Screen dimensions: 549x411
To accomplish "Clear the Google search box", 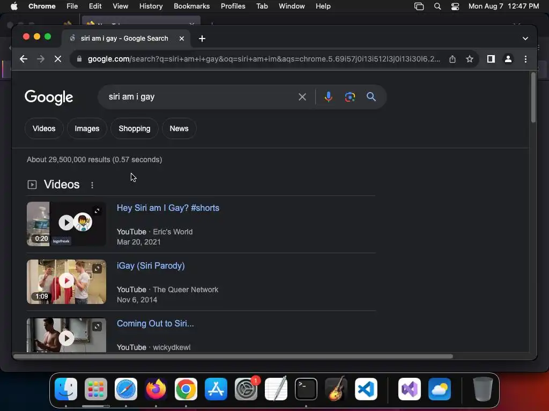I will point(302,97).
